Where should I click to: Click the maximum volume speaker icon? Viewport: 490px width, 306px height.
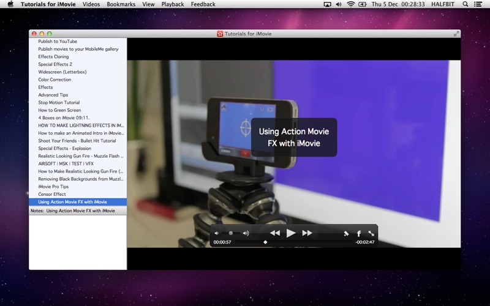pyautogui.click(x=246, y=233)
